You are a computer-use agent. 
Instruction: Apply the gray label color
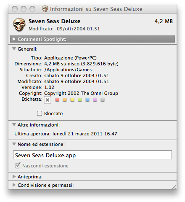pos(103,100)
